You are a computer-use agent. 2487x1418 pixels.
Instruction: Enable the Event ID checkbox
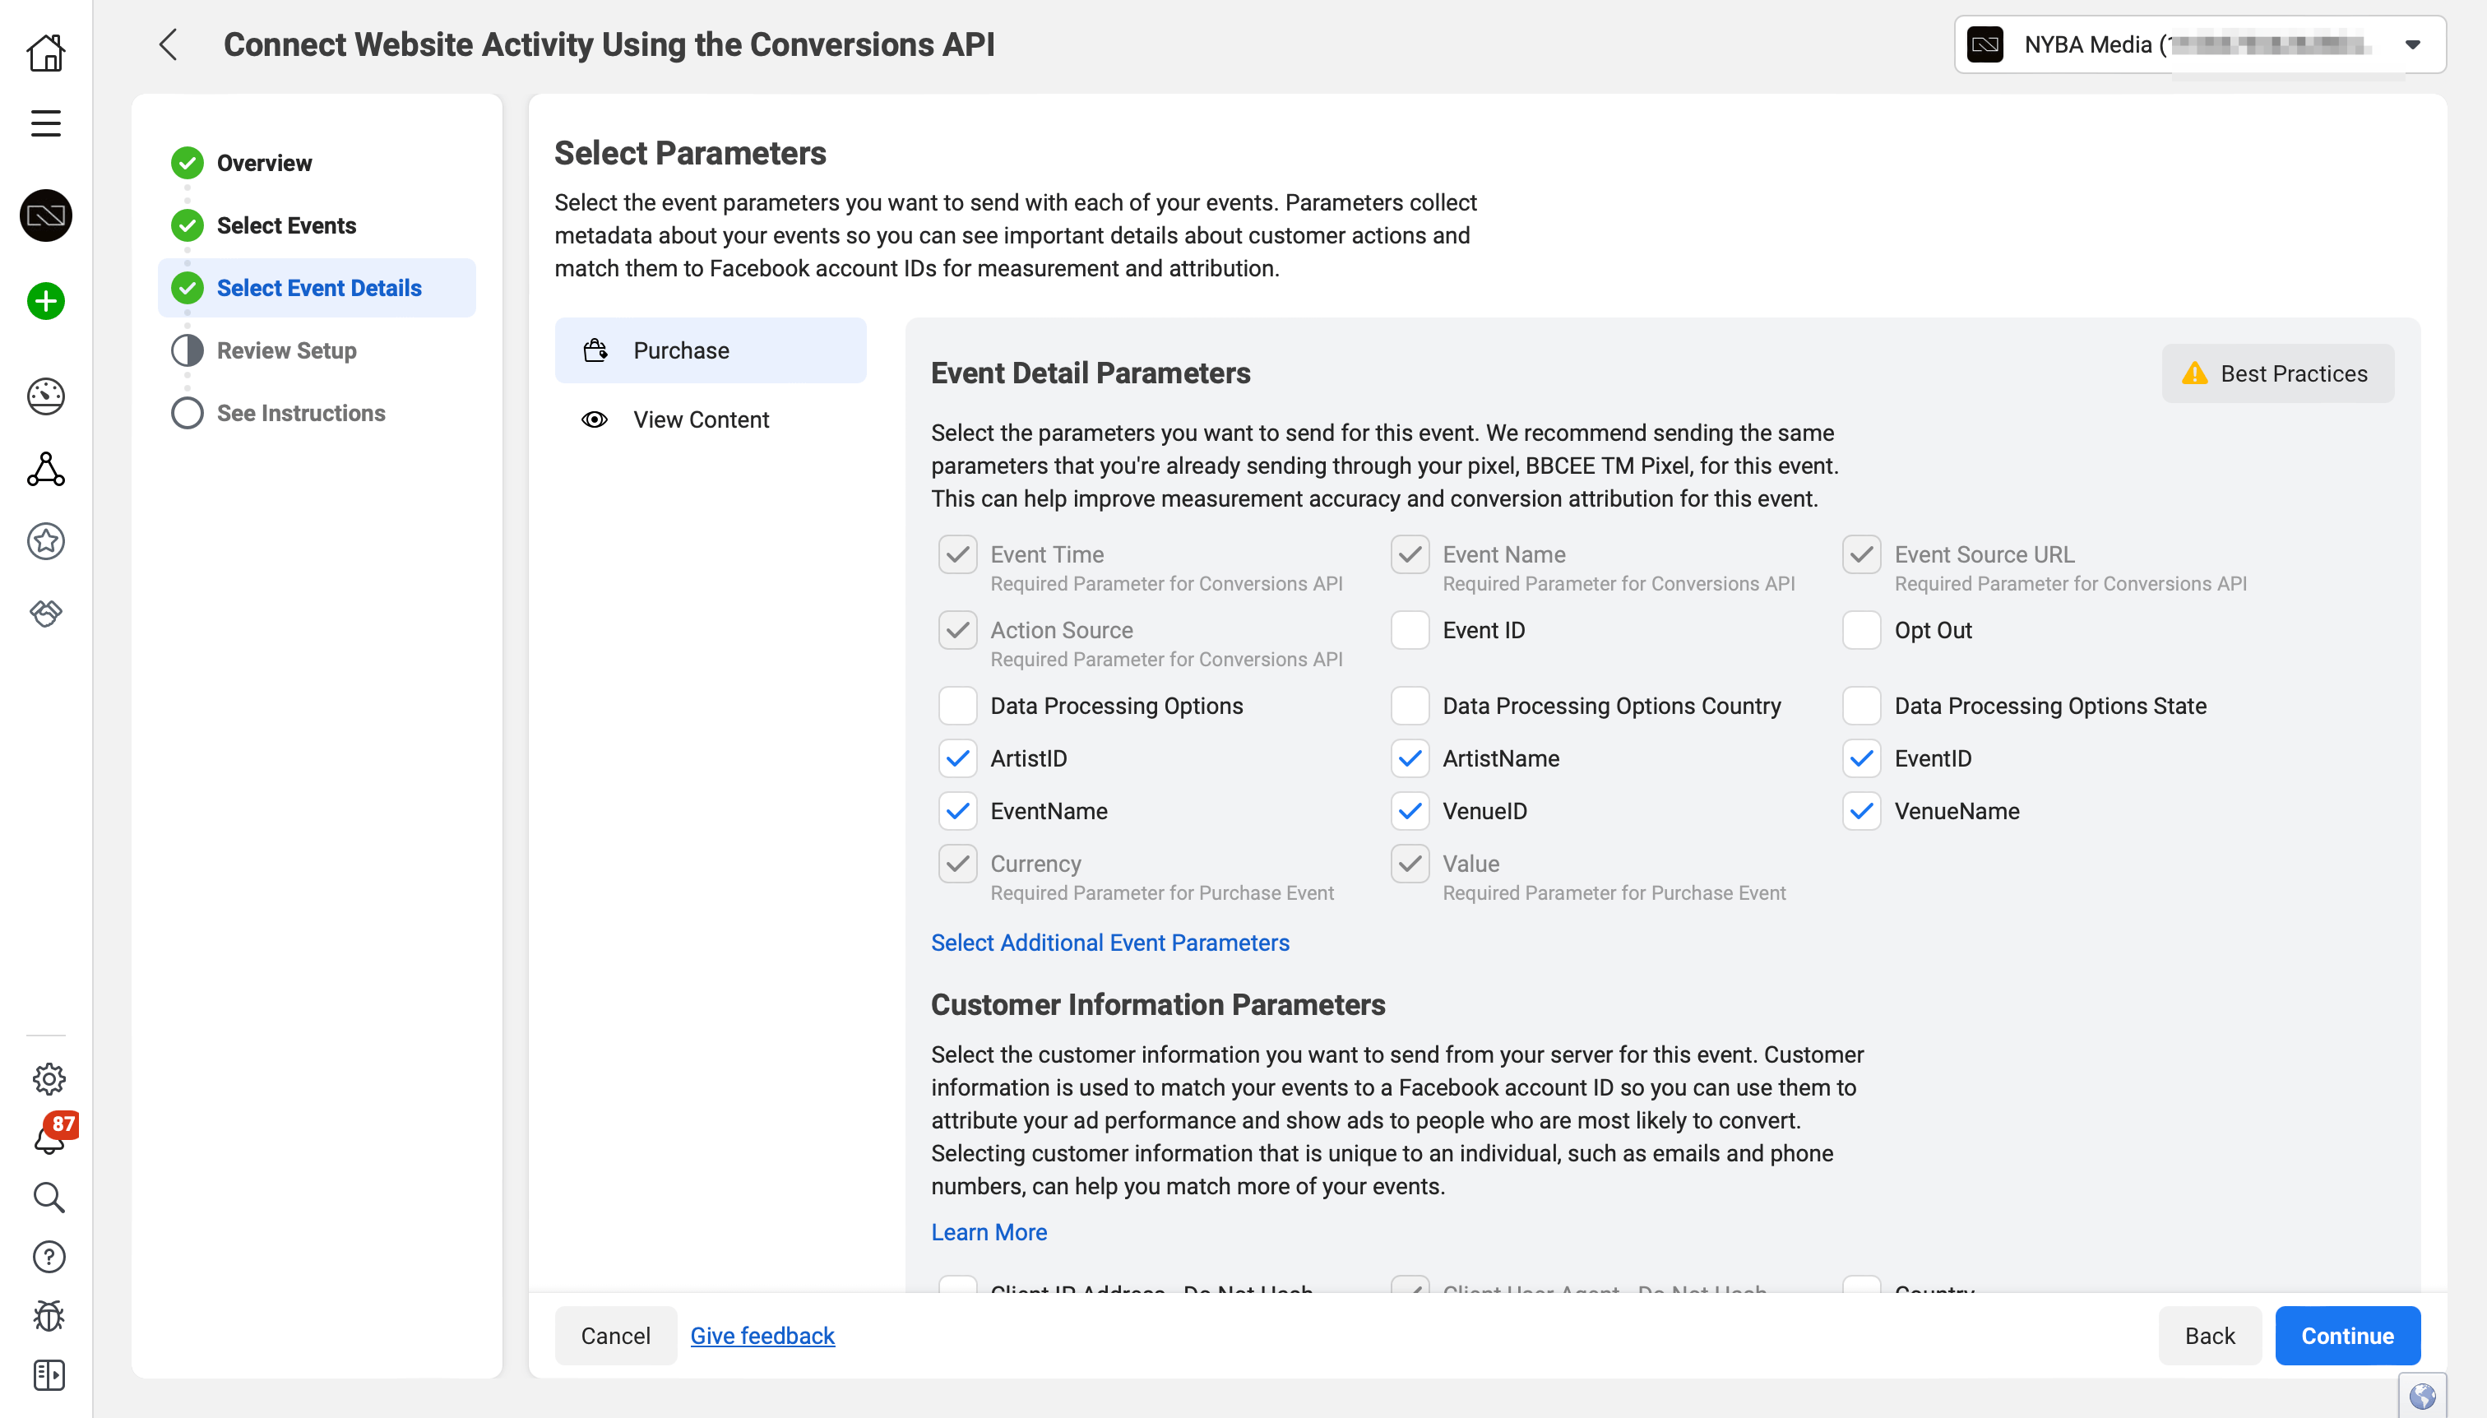tap(1409, 630)
